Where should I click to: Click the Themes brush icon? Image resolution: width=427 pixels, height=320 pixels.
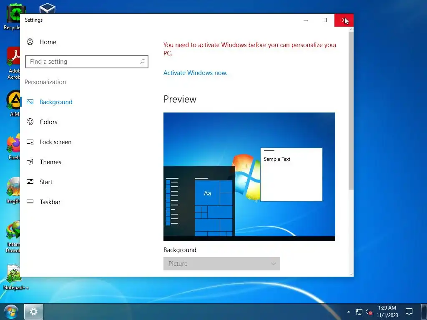(30, 162)
